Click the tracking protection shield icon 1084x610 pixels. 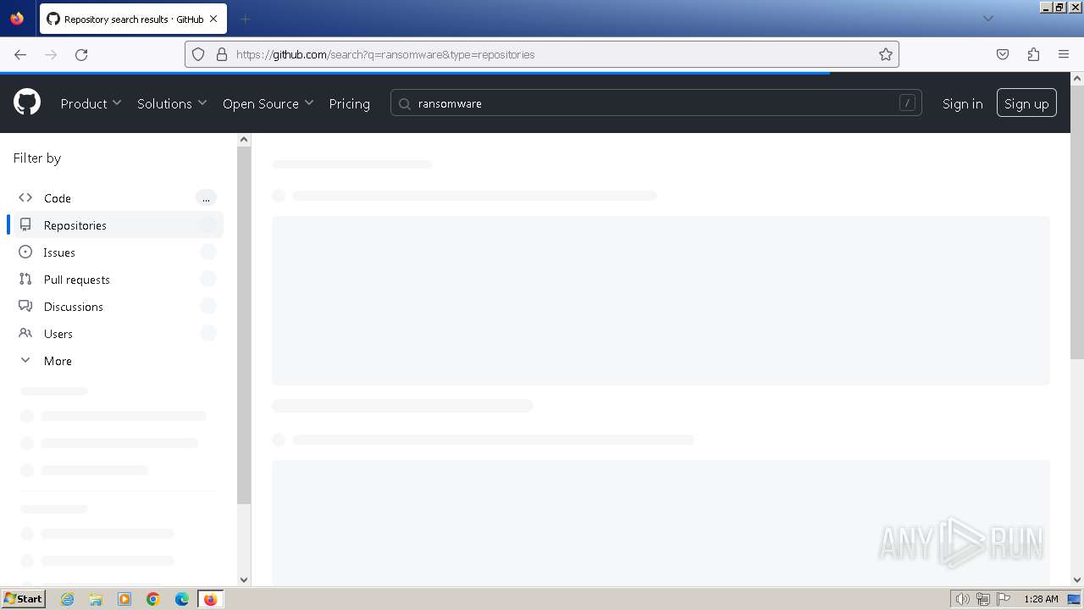point(198,54)
